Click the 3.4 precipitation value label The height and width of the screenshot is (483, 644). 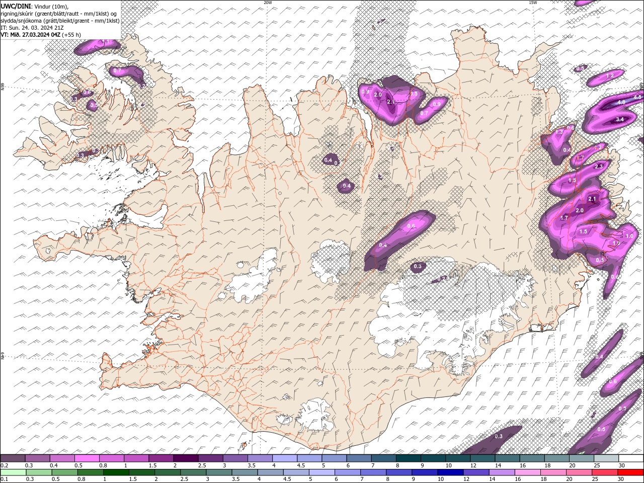620,119
